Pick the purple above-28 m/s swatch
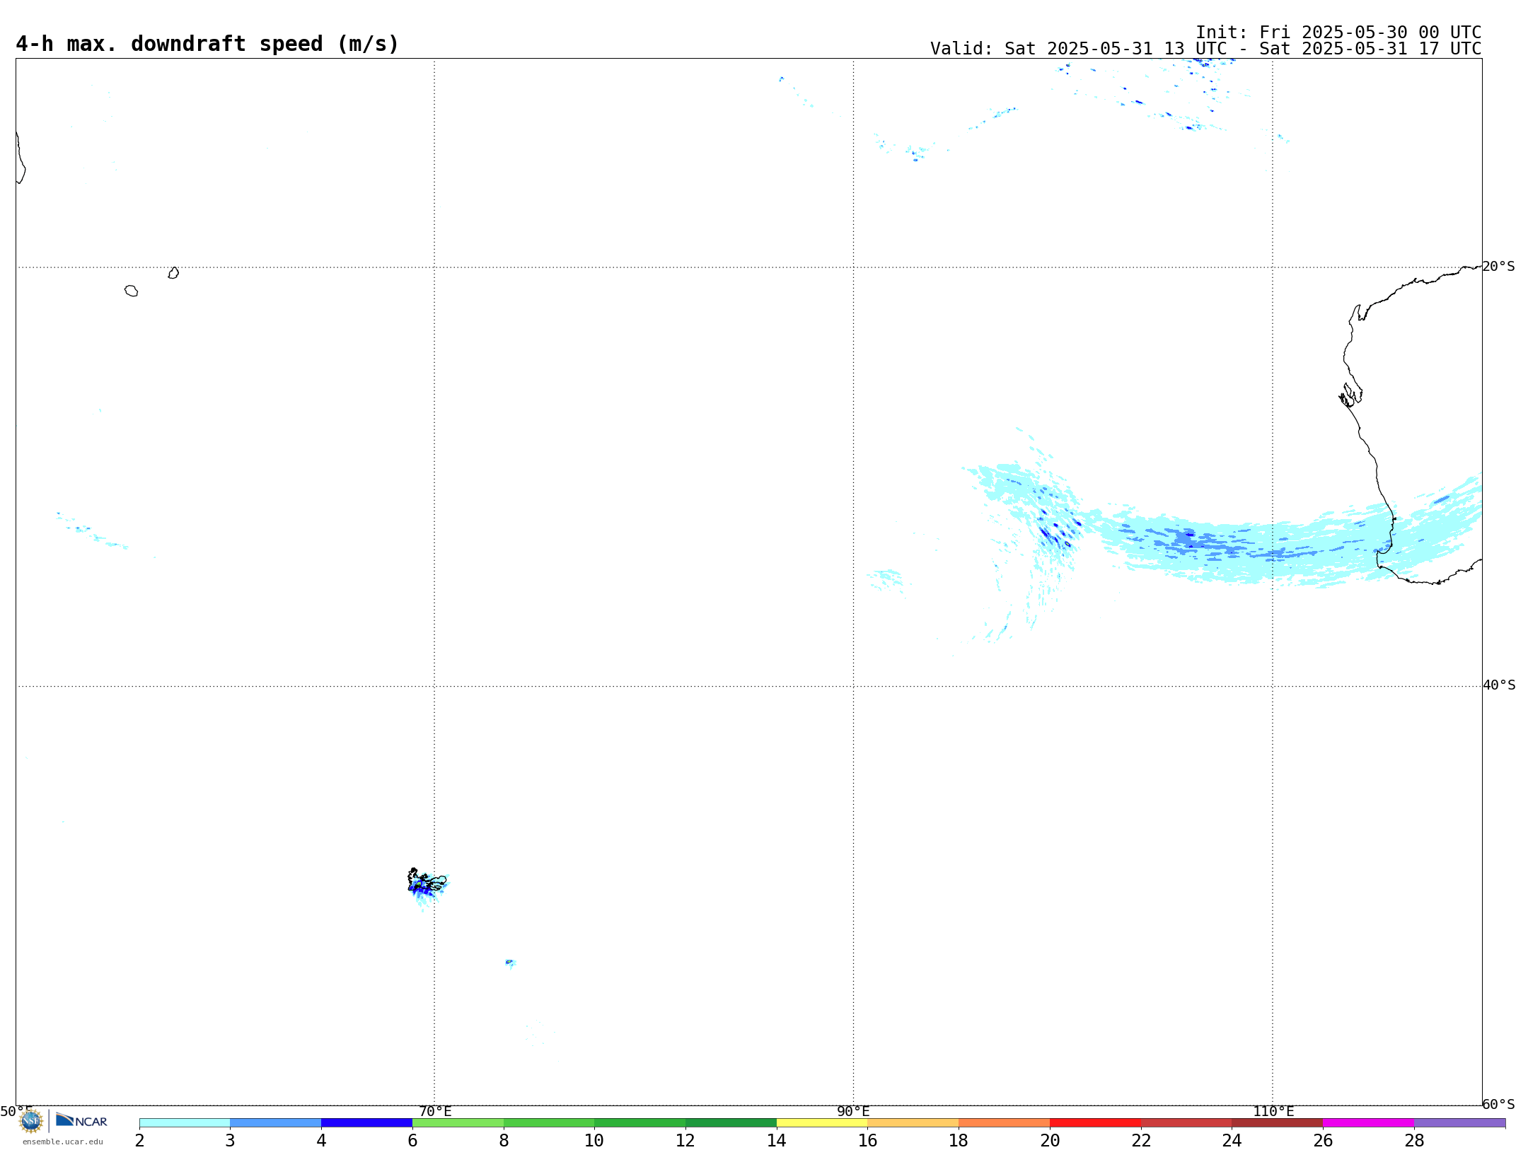1528x1150 pixels. coord(1460,1123)
